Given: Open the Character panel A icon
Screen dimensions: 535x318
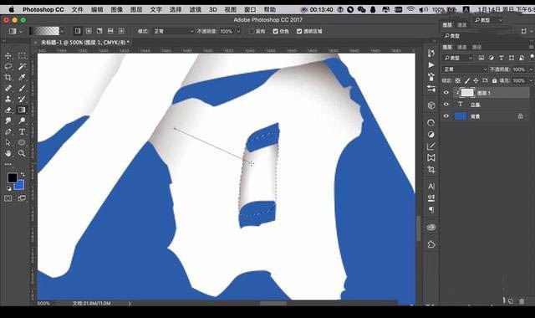Looking at the screenshot, I should pos(431,187).
